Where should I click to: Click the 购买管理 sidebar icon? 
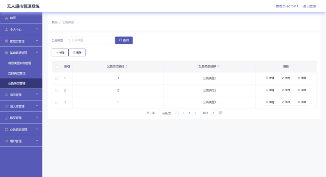click(7, 118)
